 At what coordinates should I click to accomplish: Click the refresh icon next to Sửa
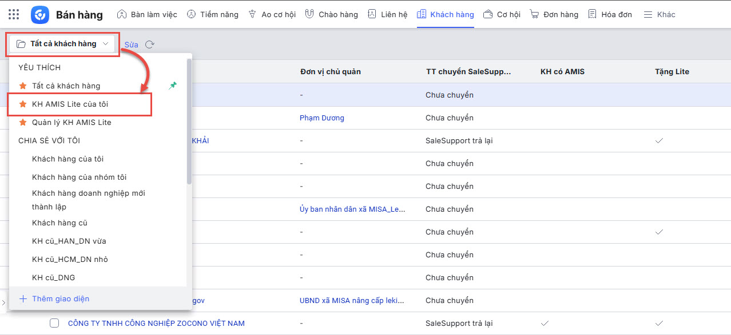coord(150,45)
